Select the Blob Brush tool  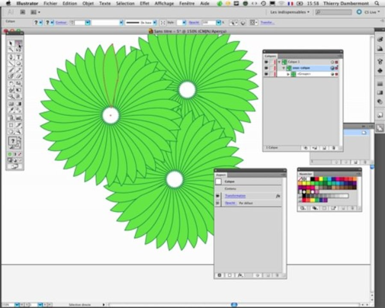[x=11, y=76]
